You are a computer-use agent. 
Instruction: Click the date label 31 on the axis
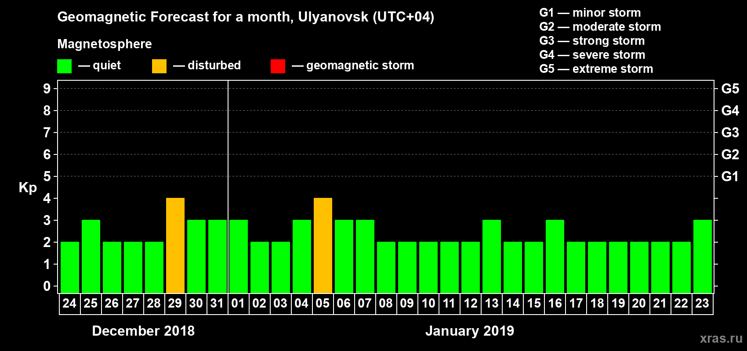pyautogui.click(x=217, y=304)
